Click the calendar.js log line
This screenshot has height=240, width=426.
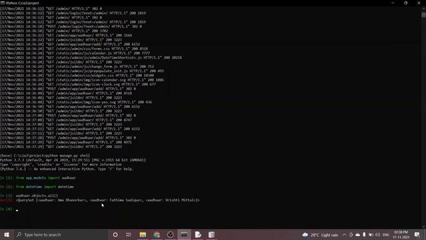pyautogui.click(x=75, y=53)
